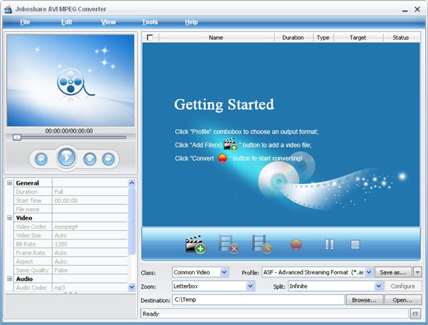428x325 pixels.
Task: Click the Add File(s) clapperboard icon
Action: click(x=195, y=244)
